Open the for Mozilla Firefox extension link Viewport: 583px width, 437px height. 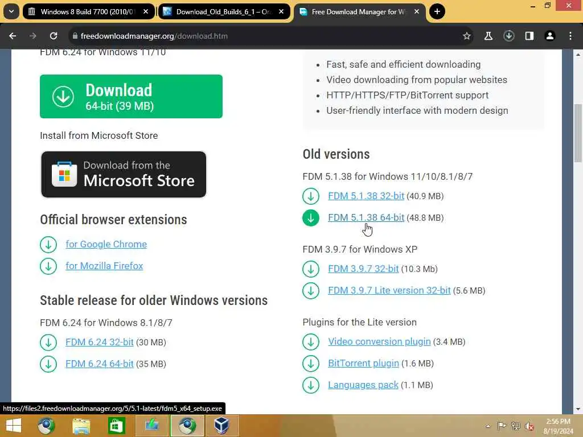point(104,266)
